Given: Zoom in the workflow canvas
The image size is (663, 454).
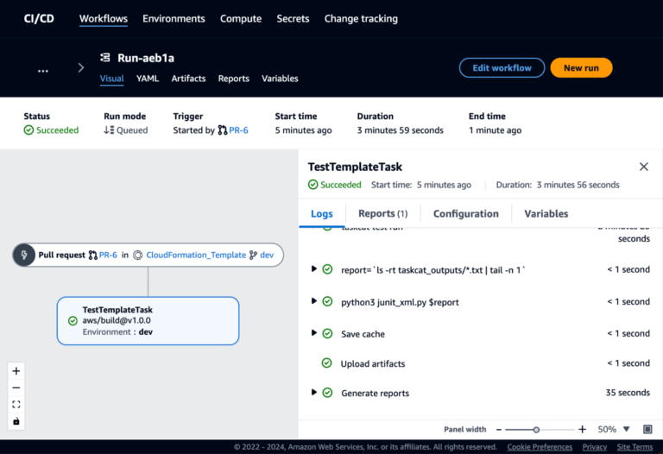Looking at the screenshot, I should [x=16, y=371].
